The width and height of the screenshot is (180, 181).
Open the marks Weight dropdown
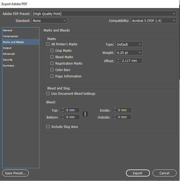point(129,53)
